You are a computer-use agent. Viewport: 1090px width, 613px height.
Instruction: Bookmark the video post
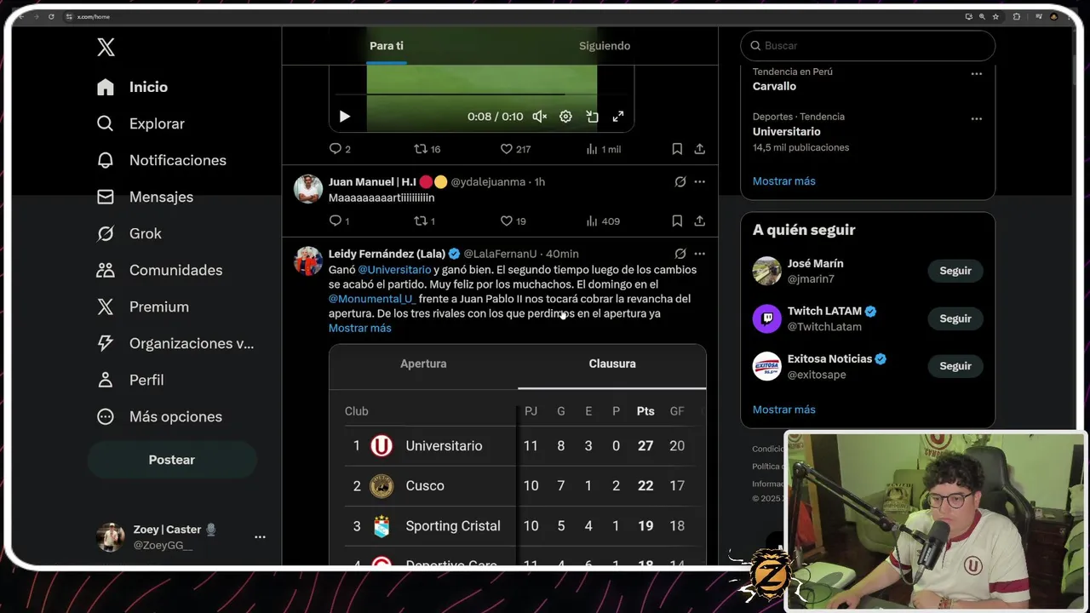coord(677,149)
